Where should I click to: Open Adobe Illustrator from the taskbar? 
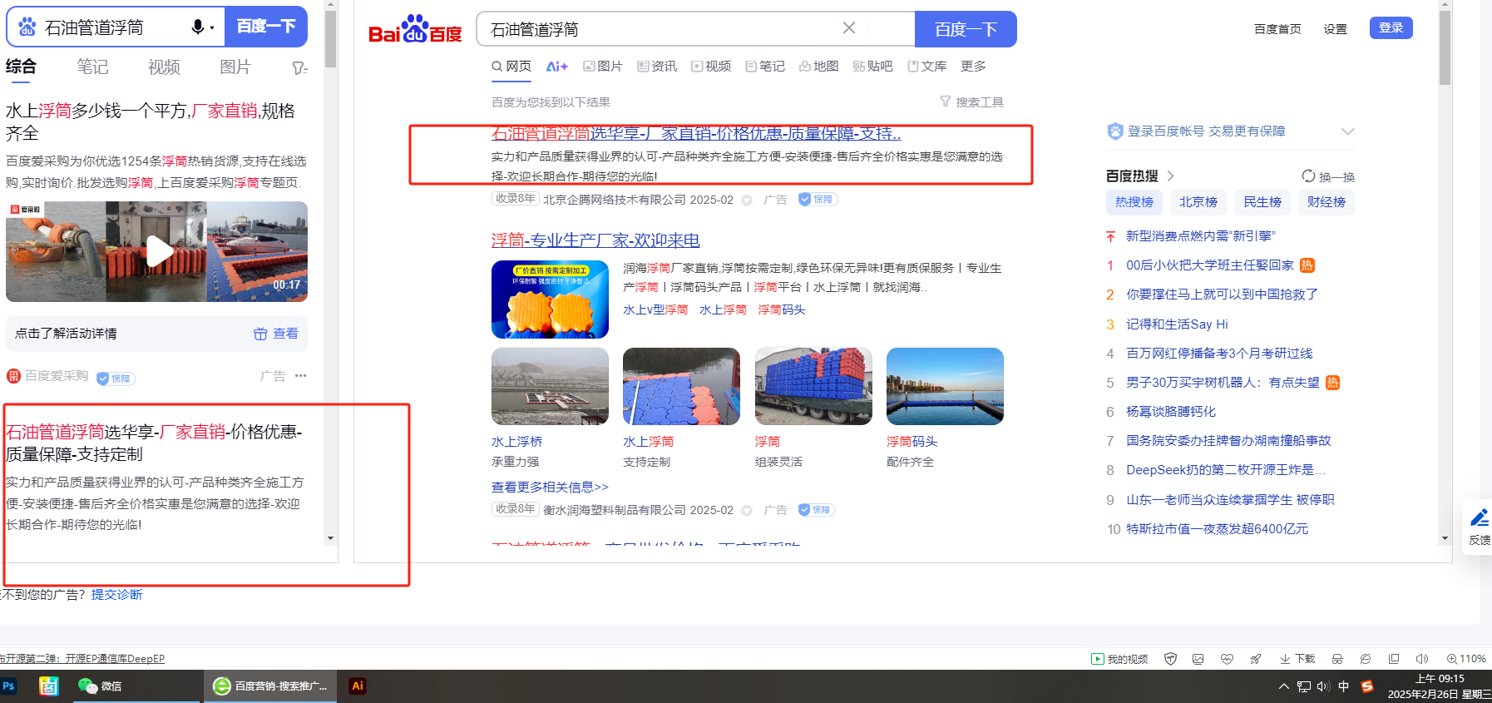[358, 686]
